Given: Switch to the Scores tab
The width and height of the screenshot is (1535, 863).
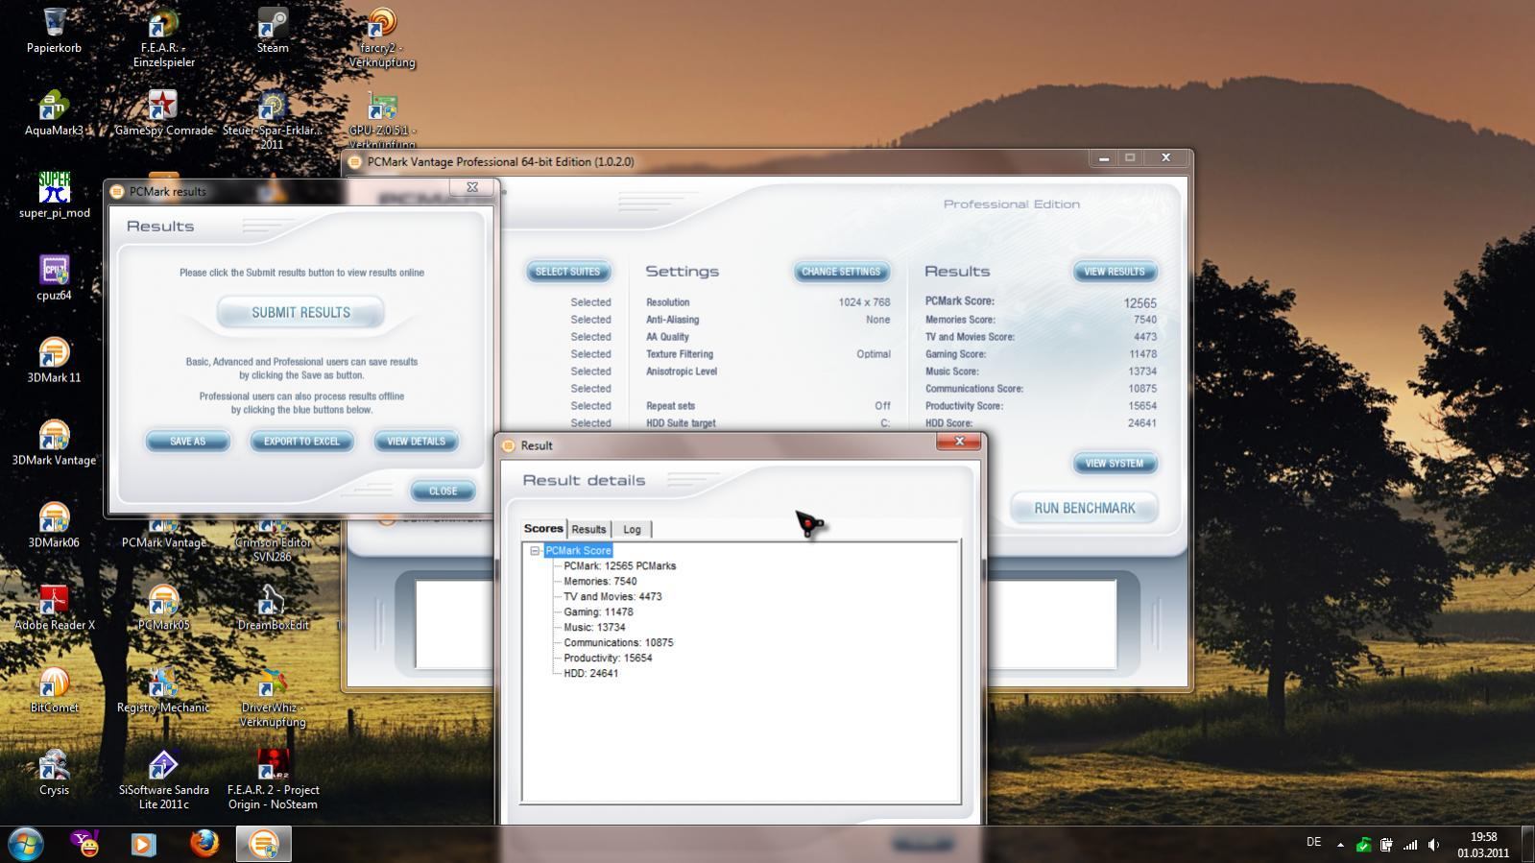Looking at the screenshot, I should click(x=543, y=529).
